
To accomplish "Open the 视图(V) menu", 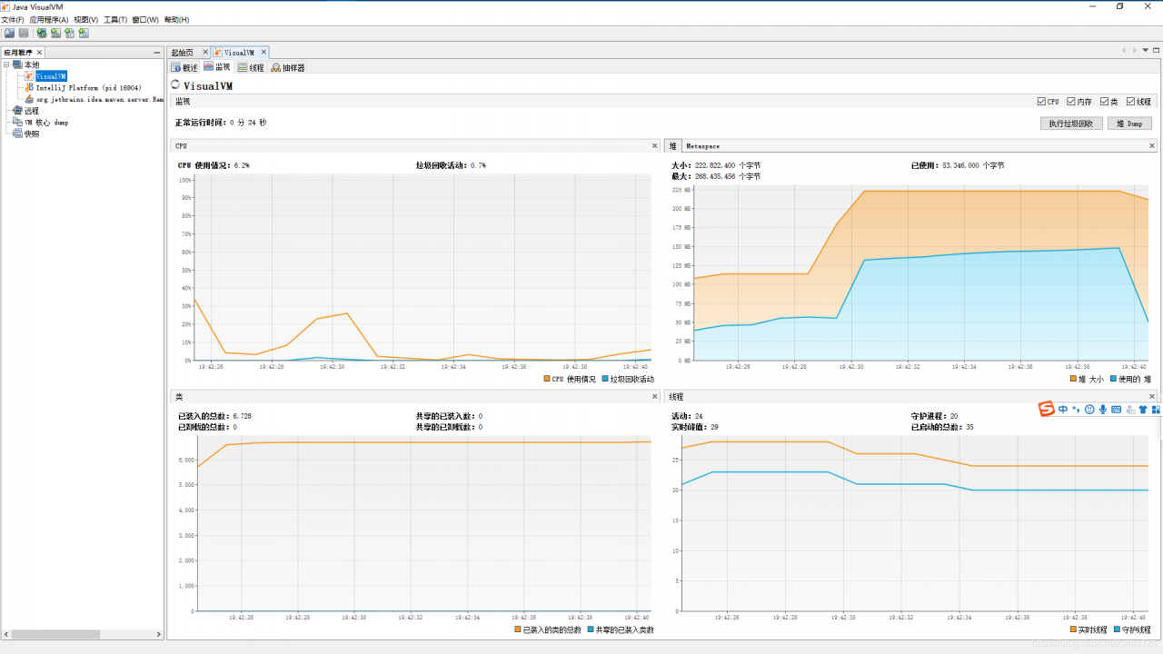I will point(86,19).
